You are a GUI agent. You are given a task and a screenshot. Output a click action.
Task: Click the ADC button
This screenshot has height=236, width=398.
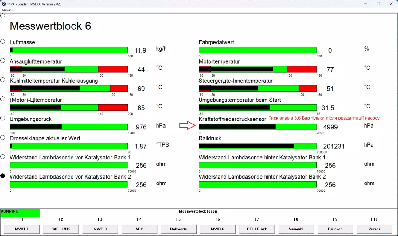tap(139, 229)
